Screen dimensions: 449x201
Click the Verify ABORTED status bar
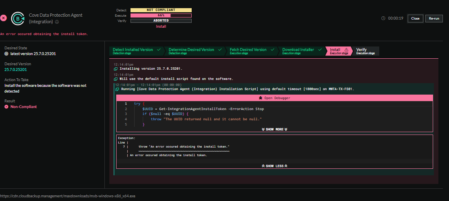161,21
